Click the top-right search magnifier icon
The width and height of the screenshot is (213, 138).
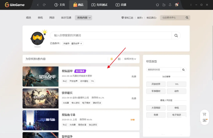(187, 18)
